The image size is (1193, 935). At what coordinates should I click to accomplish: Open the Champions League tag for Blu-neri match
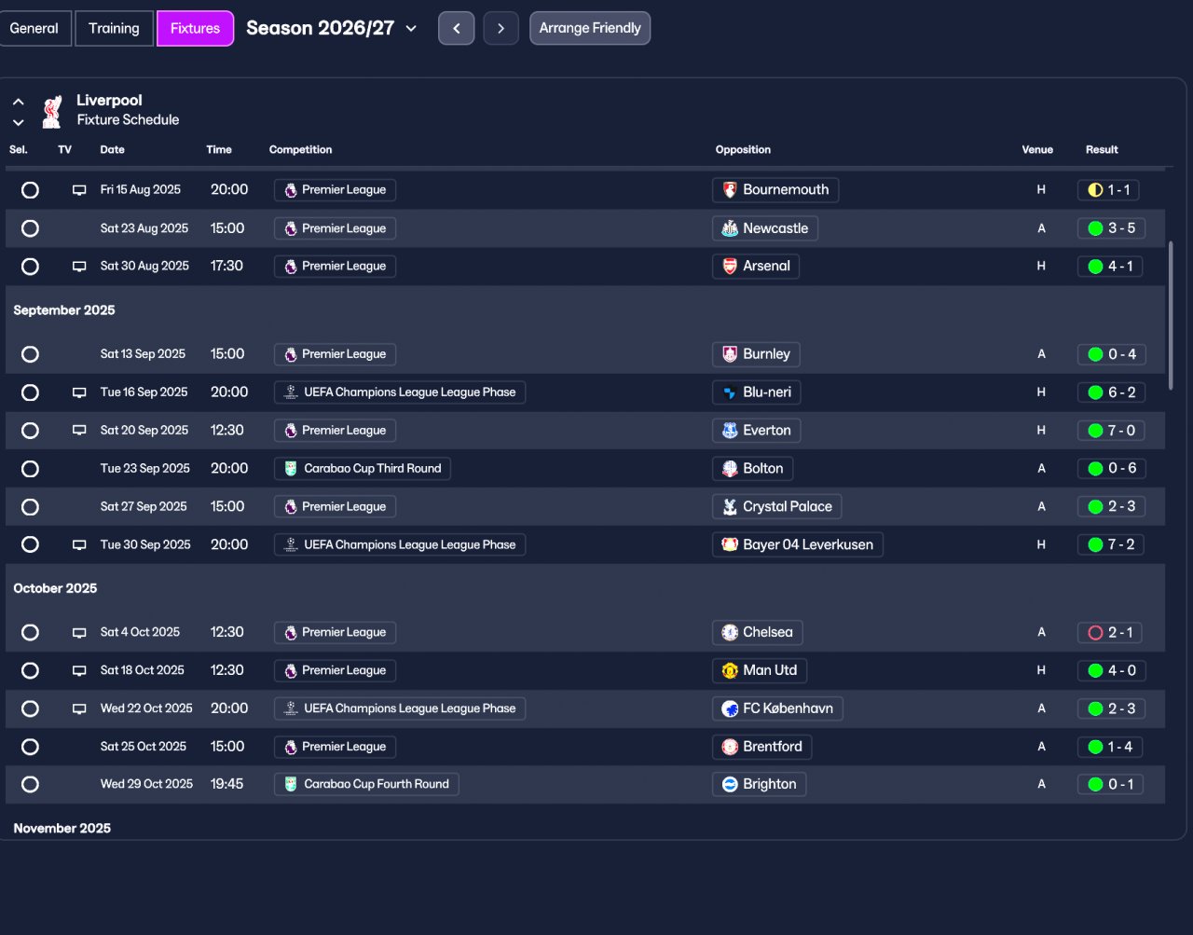coord(400,392)
